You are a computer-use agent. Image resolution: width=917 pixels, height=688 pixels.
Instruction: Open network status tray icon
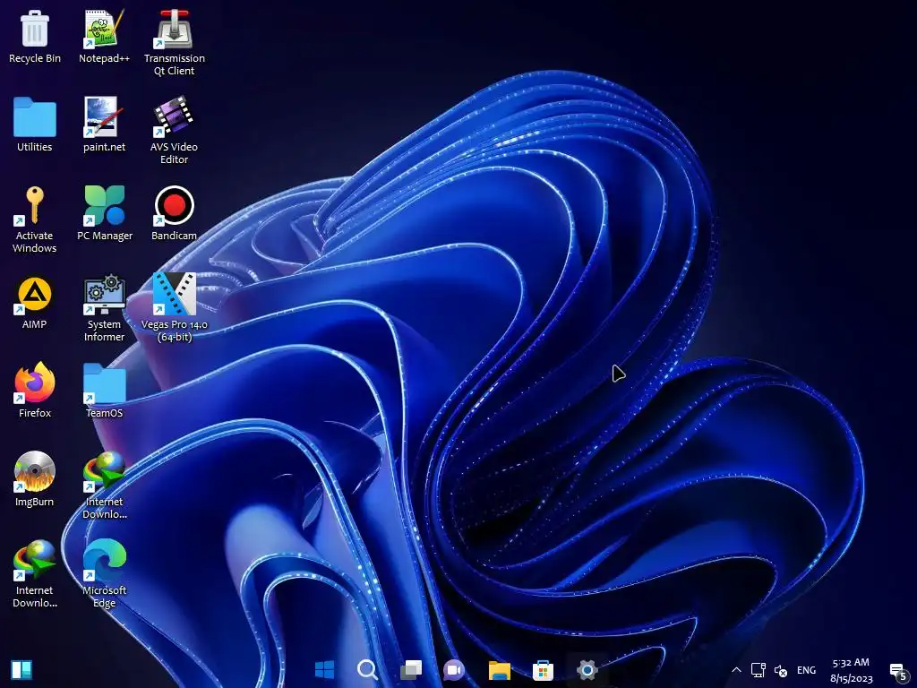758,670
